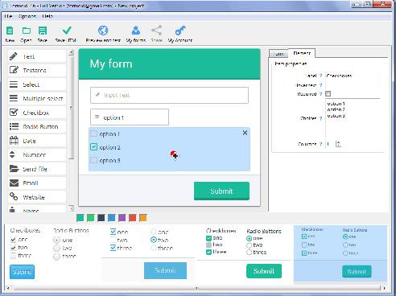Open the Options menu
This screenshot has height=296, width=396.
[x=27, y=16]
